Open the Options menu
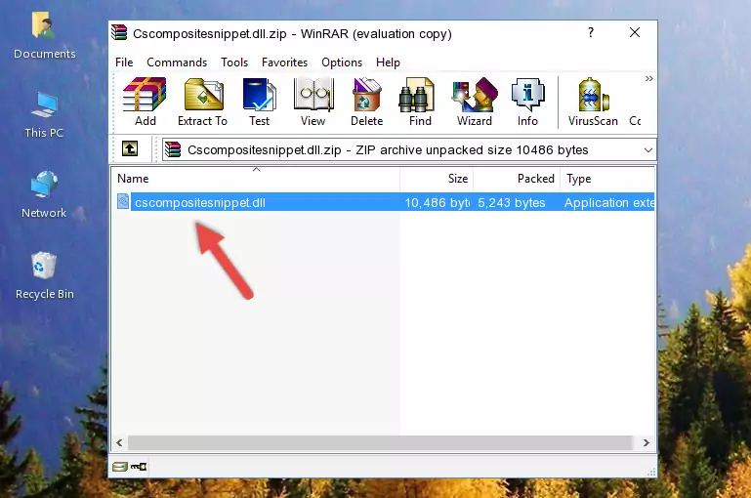Image resolution: width=751 pixels, height=498 pixels. tap(342, 62)
